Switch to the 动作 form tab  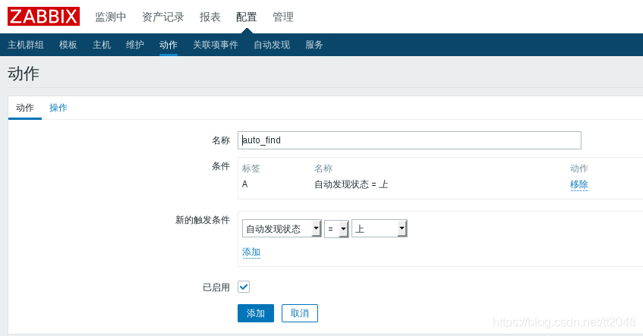pyautogui.click(x=25, y=108)
